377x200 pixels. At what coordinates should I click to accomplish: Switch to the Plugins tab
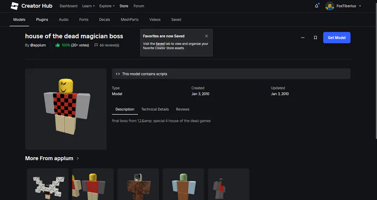[x=42, y=19]
